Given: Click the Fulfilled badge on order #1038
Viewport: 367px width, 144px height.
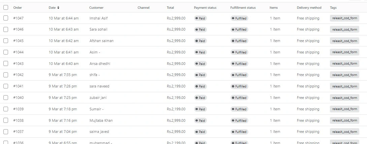Looking at the screenshot, I should pos(239,121).
